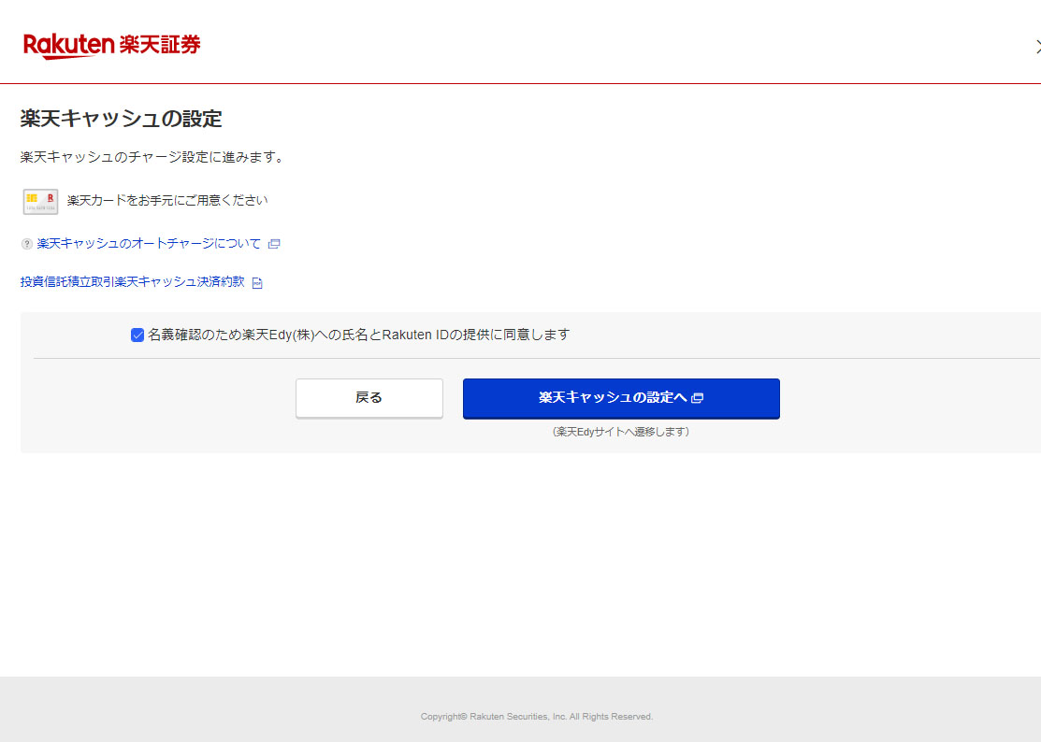Click the 楽天キャッシュの設定 page heading
Image resolution: width=1041 pixels, height=742 pixels.
pyautogui.click(x=121, y=120)
